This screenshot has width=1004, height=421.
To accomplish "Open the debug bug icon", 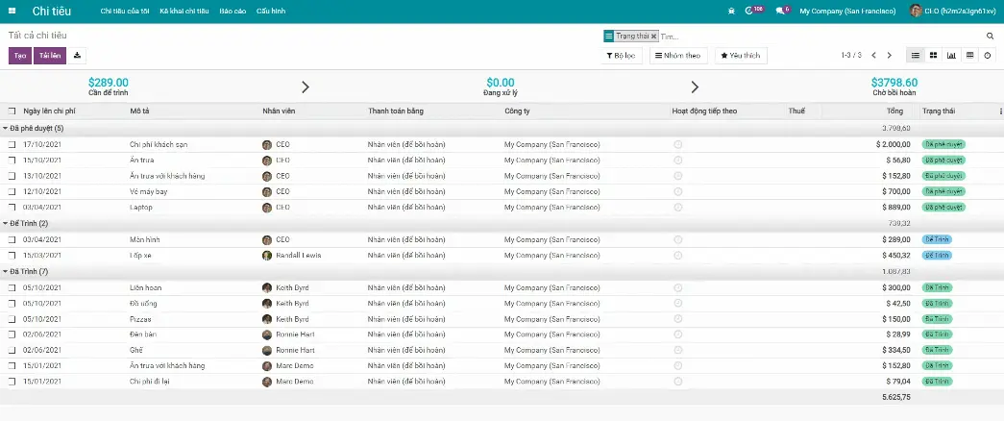I will point(732,11).
